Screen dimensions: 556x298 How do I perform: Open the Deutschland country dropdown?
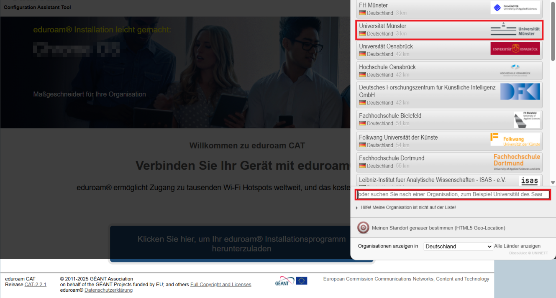[459, 247]
